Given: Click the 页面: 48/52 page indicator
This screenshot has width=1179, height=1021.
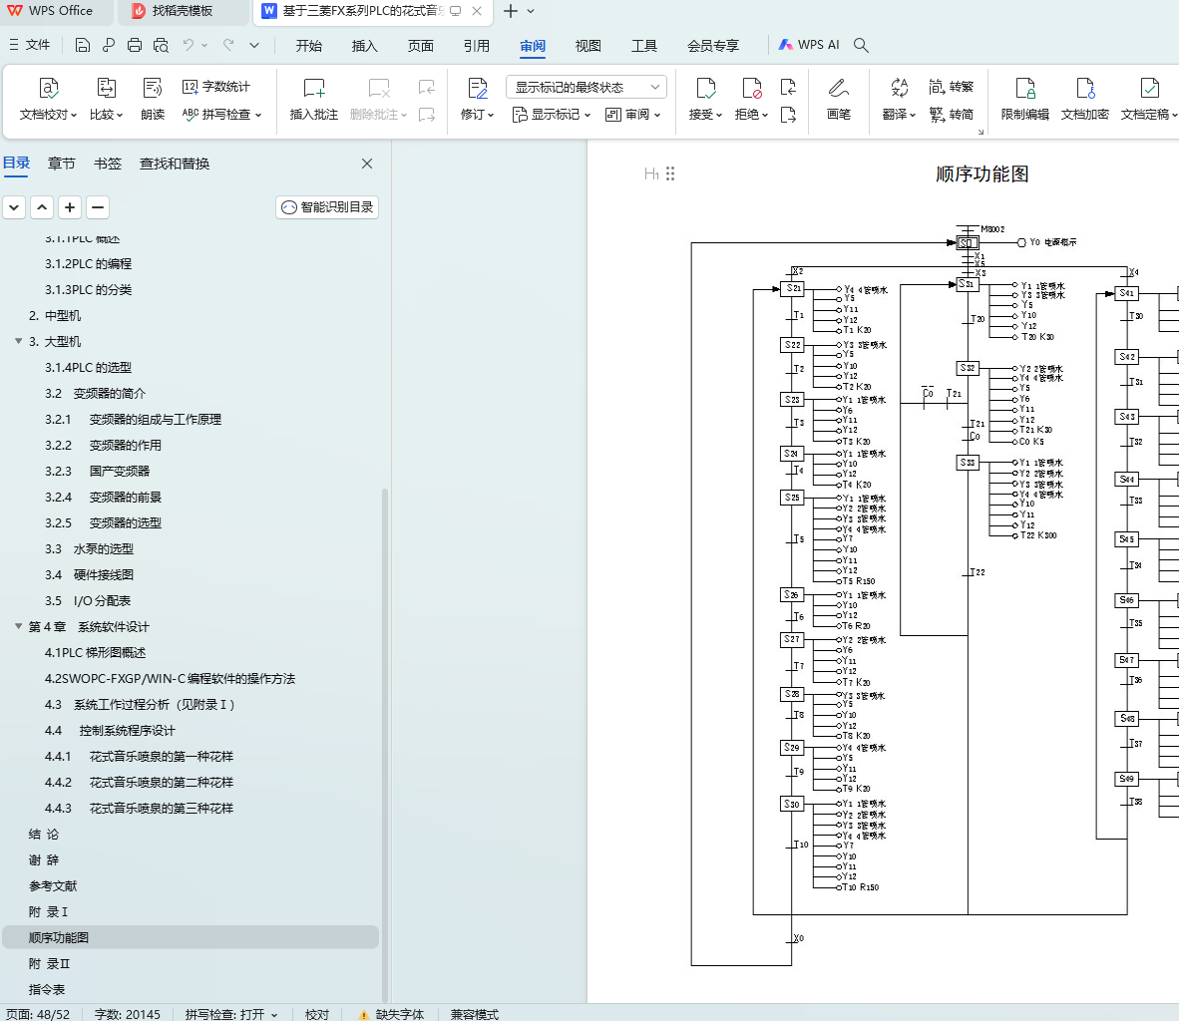Looking at the screenshot, I should click(38, 1014).
